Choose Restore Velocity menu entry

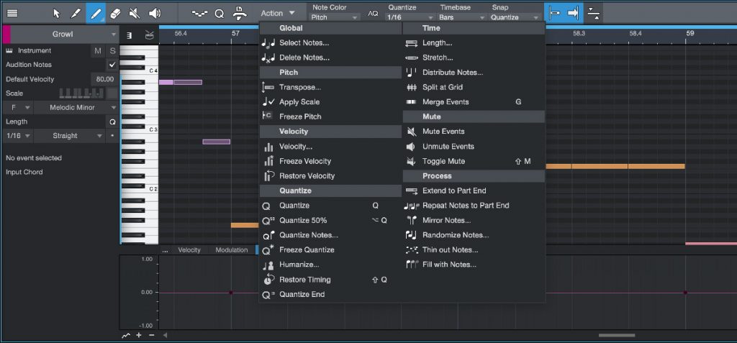330,175
